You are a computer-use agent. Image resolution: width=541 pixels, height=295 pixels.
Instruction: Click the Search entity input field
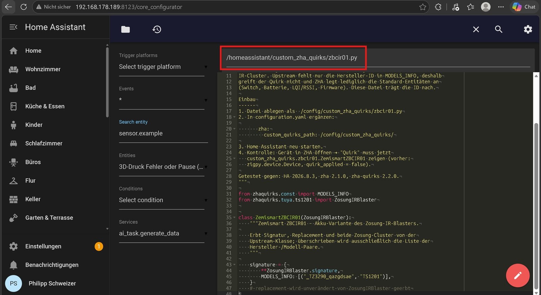click(163, 134)
